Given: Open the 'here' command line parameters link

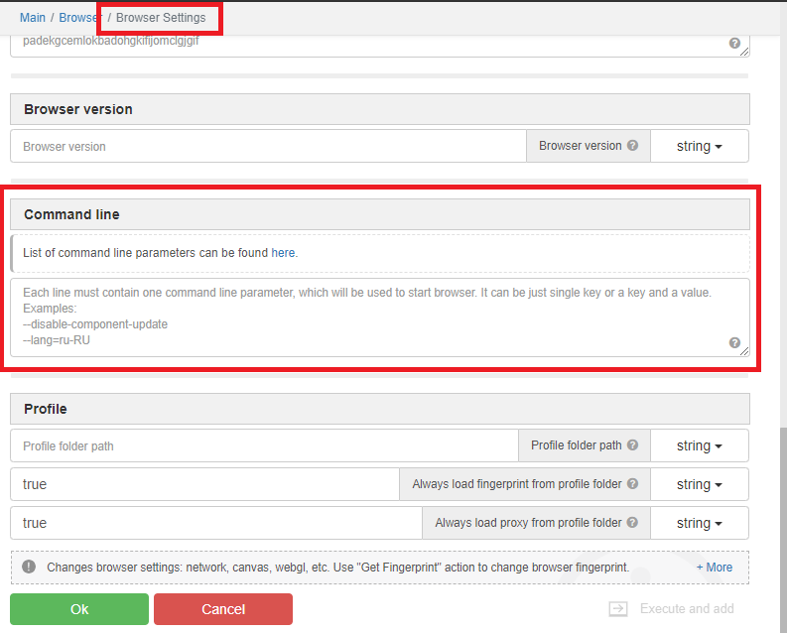Looking at the screenshot, I should [x=283, y=253].
